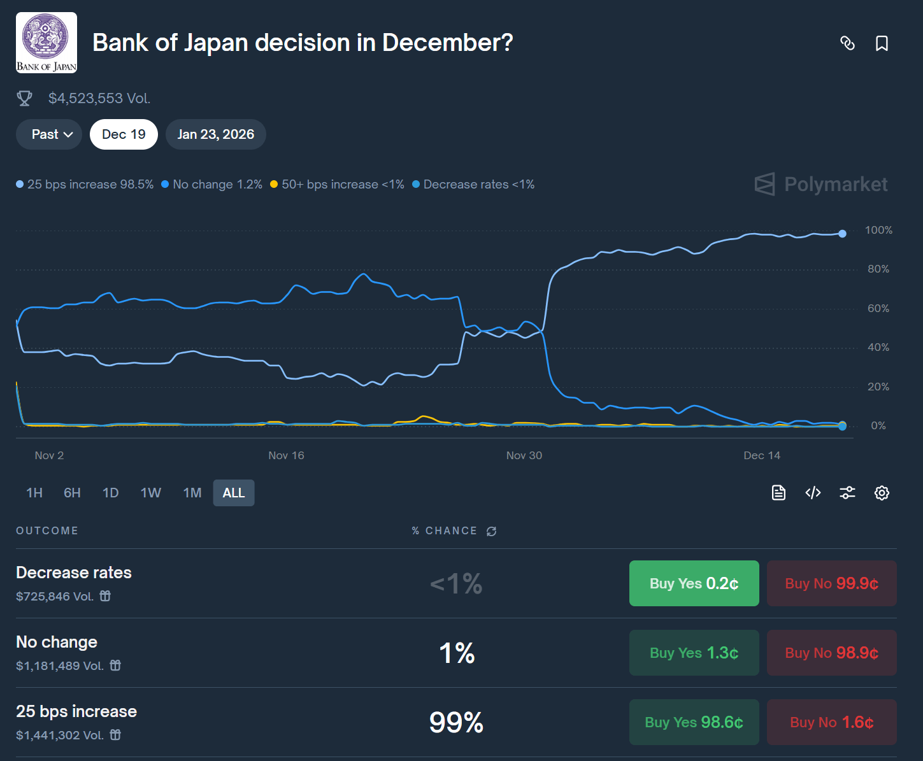This screenshot has height=761, width=923.
Task: Select the ALL time range
Action: point(234,493)
